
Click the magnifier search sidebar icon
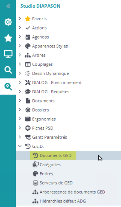[x=8, y=70]
